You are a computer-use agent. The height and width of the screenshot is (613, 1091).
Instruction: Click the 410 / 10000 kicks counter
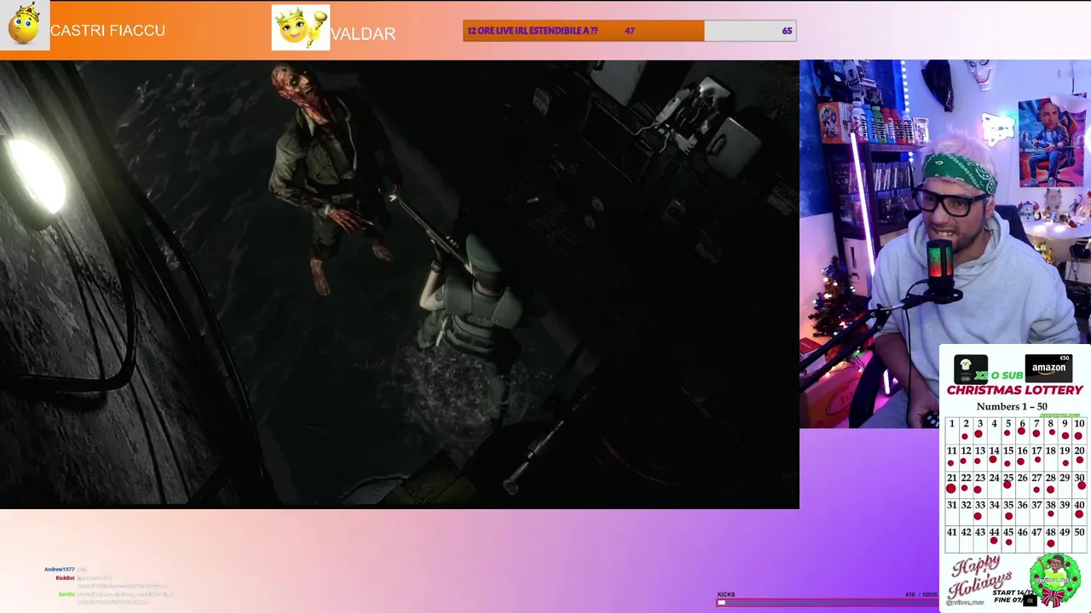[x=921, y=594]
